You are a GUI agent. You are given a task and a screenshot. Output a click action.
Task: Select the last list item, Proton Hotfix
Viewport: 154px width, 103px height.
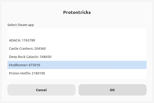(x=27, y=73)
